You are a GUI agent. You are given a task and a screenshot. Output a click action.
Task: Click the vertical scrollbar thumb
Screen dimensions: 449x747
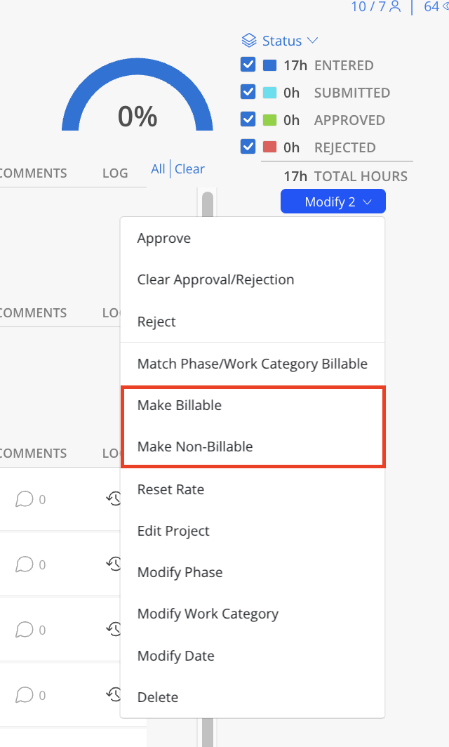208,205
